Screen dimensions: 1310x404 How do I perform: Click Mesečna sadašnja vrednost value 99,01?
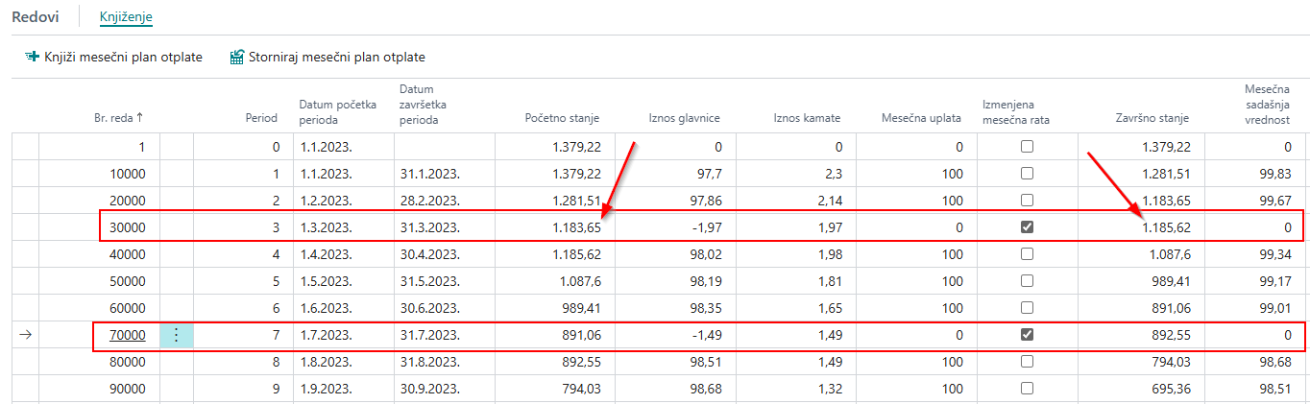pos(1274,308)
